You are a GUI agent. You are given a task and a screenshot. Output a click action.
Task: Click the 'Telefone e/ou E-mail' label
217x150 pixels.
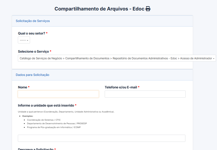coord(121,87)
